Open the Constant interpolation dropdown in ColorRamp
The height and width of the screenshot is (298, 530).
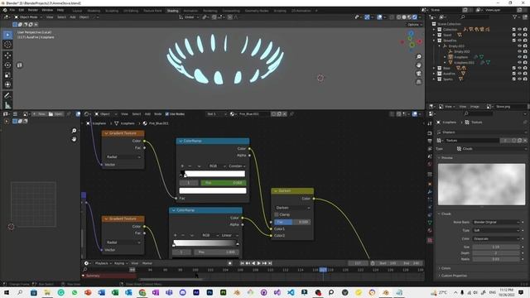(x=237, y=166)
